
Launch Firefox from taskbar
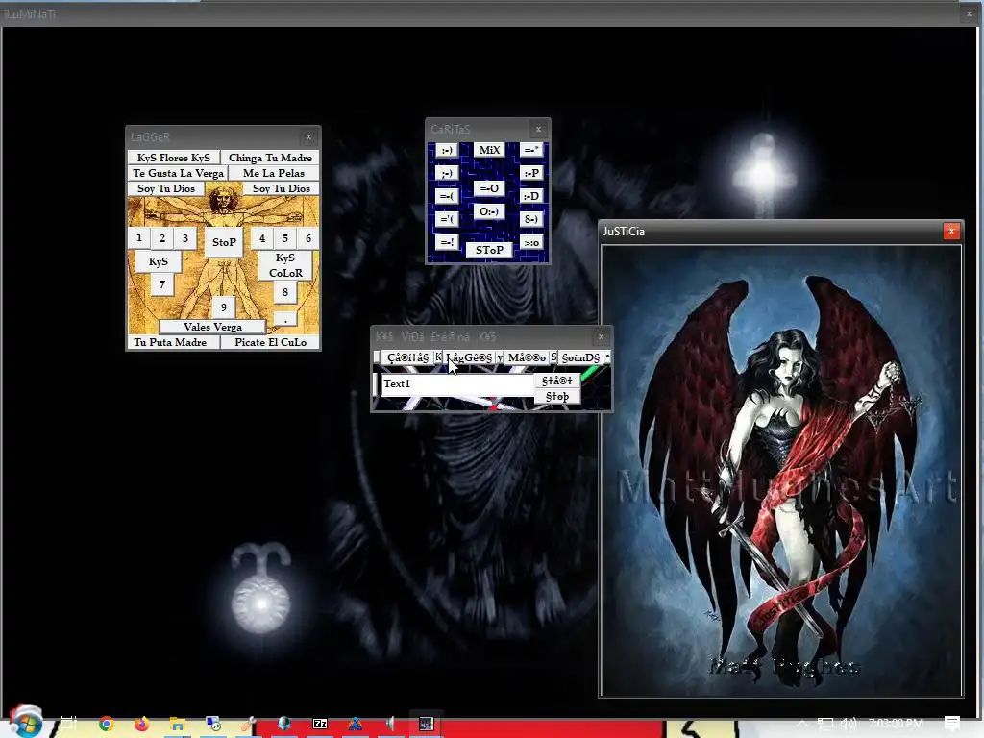142,724
